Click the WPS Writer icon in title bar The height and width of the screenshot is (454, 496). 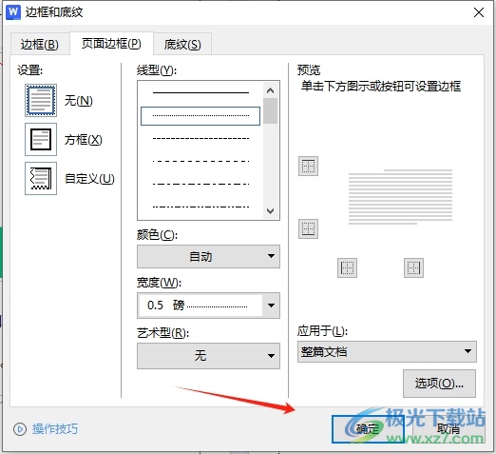[13, 12]
